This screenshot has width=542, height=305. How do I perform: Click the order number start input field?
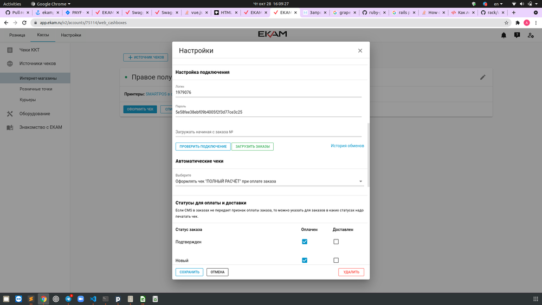[x=268, y=132]
